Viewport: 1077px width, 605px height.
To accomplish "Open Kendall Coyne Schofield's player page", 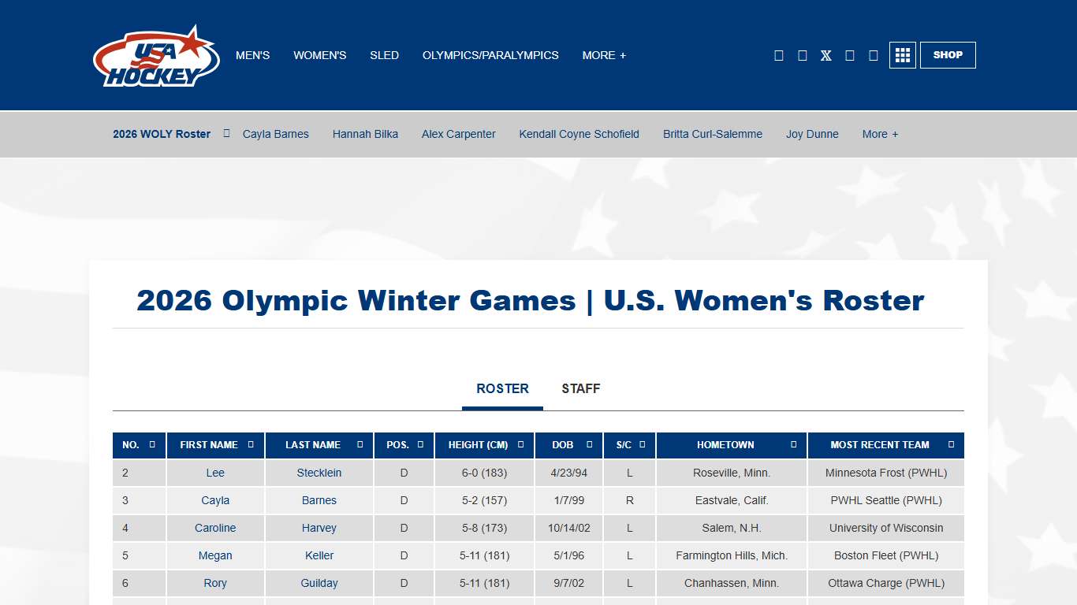I will coord(579,134).
